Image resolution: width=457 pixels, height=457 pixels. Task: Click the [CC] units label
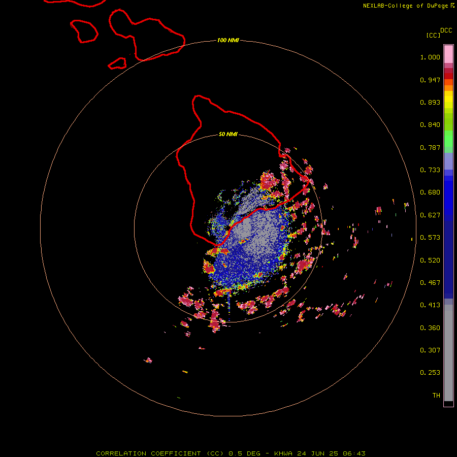[433, 35]
